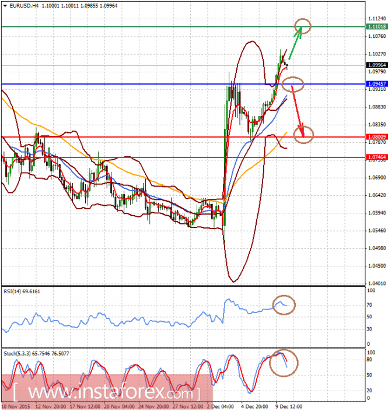This screenshot has height=411, width=388.
Task: Click the green upward arrow annotation
Action: coord(295,44)
